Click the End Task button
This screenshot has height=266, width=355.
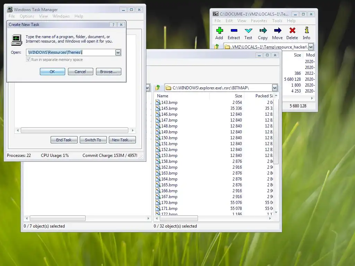(x=64, y=140)
